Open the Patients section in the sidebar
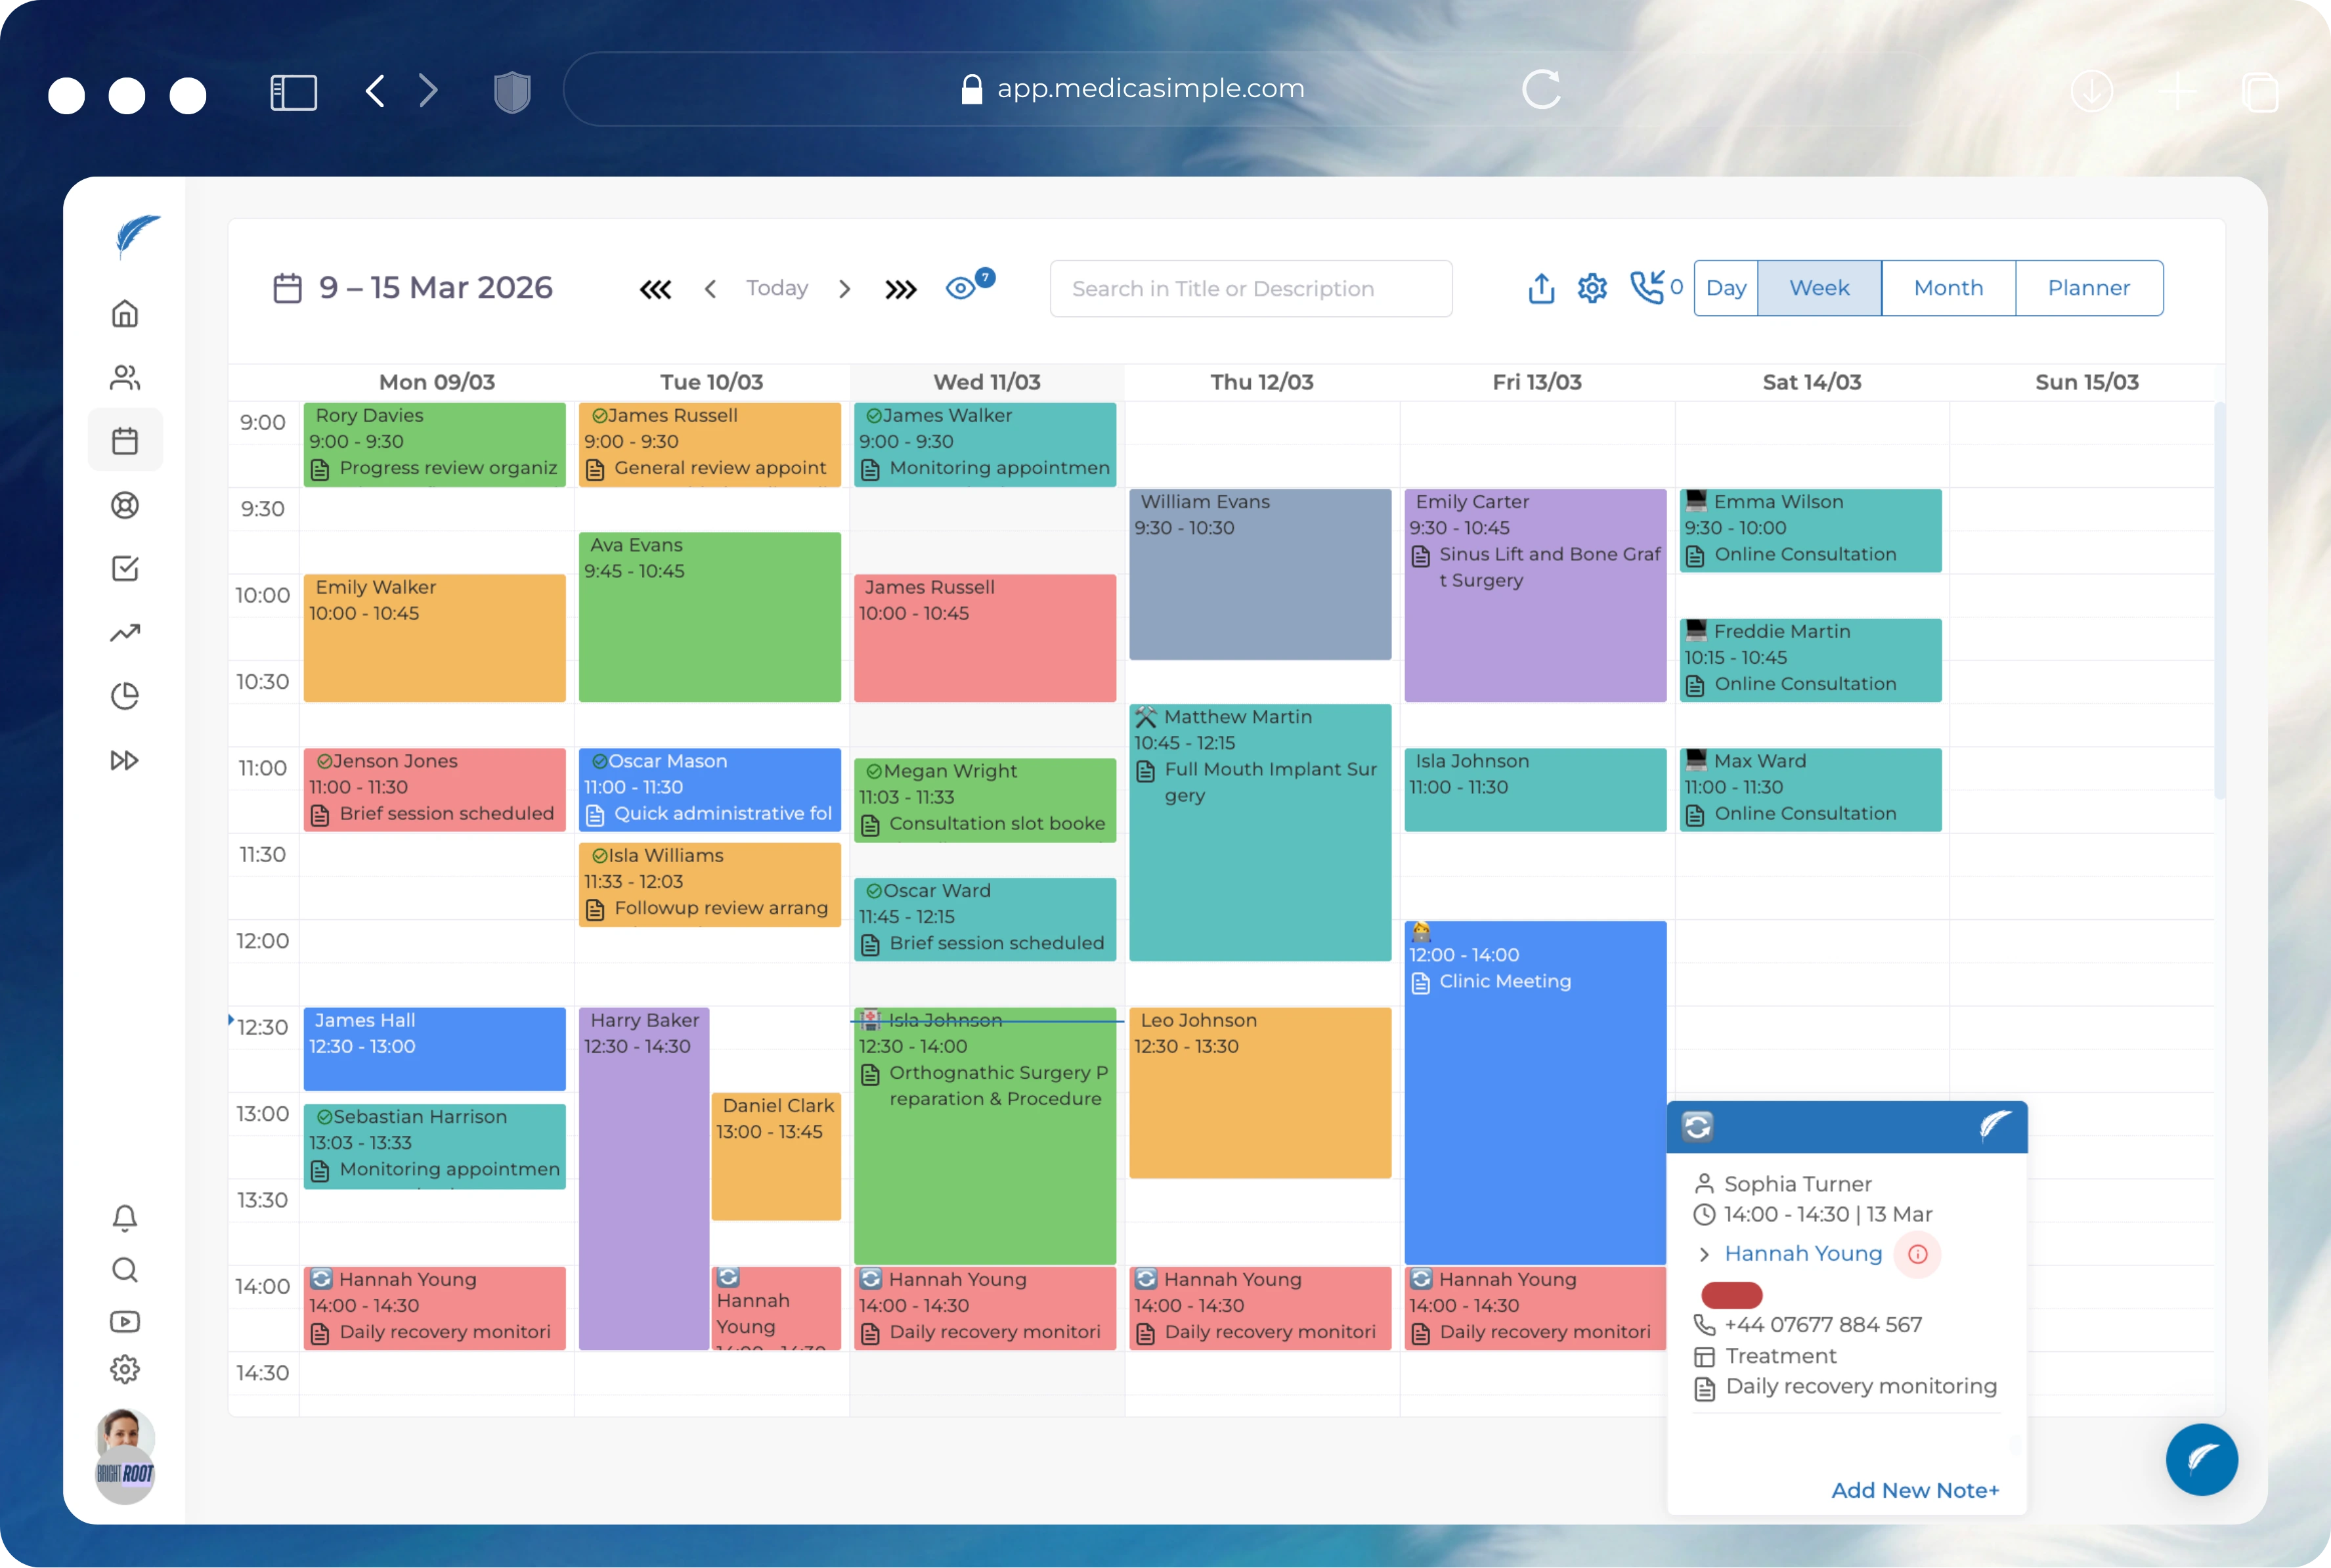2331x1568 pixels. (x=125, y=377)
